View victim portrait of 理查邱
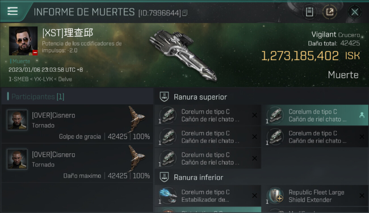The height and width of the screenshot is (213, 369). (23, 41)
